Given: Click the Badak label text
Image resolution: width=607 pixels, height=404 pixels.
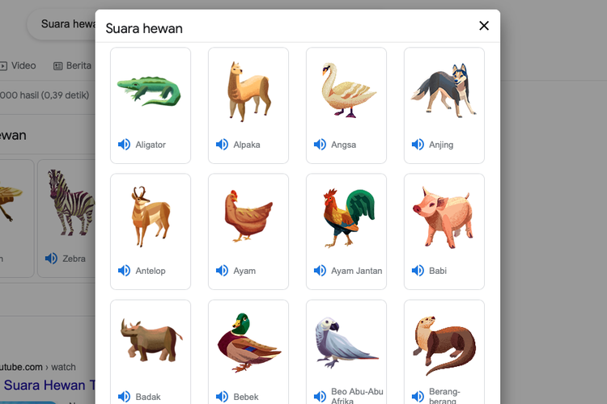Looking at the screenshot, I should tap(148, 397).
